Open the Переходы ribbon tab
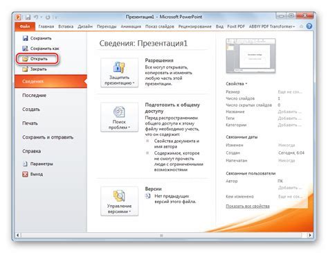 107,26
